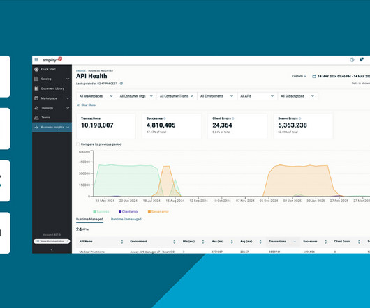Open the app grid launcher icon
Viewport: 370px width, 308px height.
(x=36, y=60)
